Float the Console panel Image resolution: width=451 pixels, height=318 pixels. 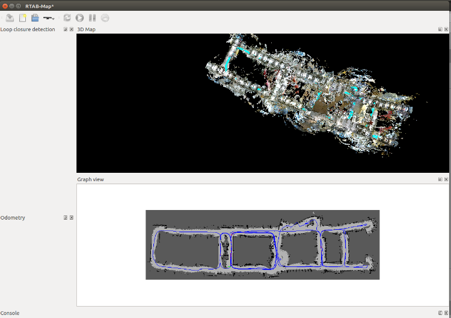click(x=440, y=313)
